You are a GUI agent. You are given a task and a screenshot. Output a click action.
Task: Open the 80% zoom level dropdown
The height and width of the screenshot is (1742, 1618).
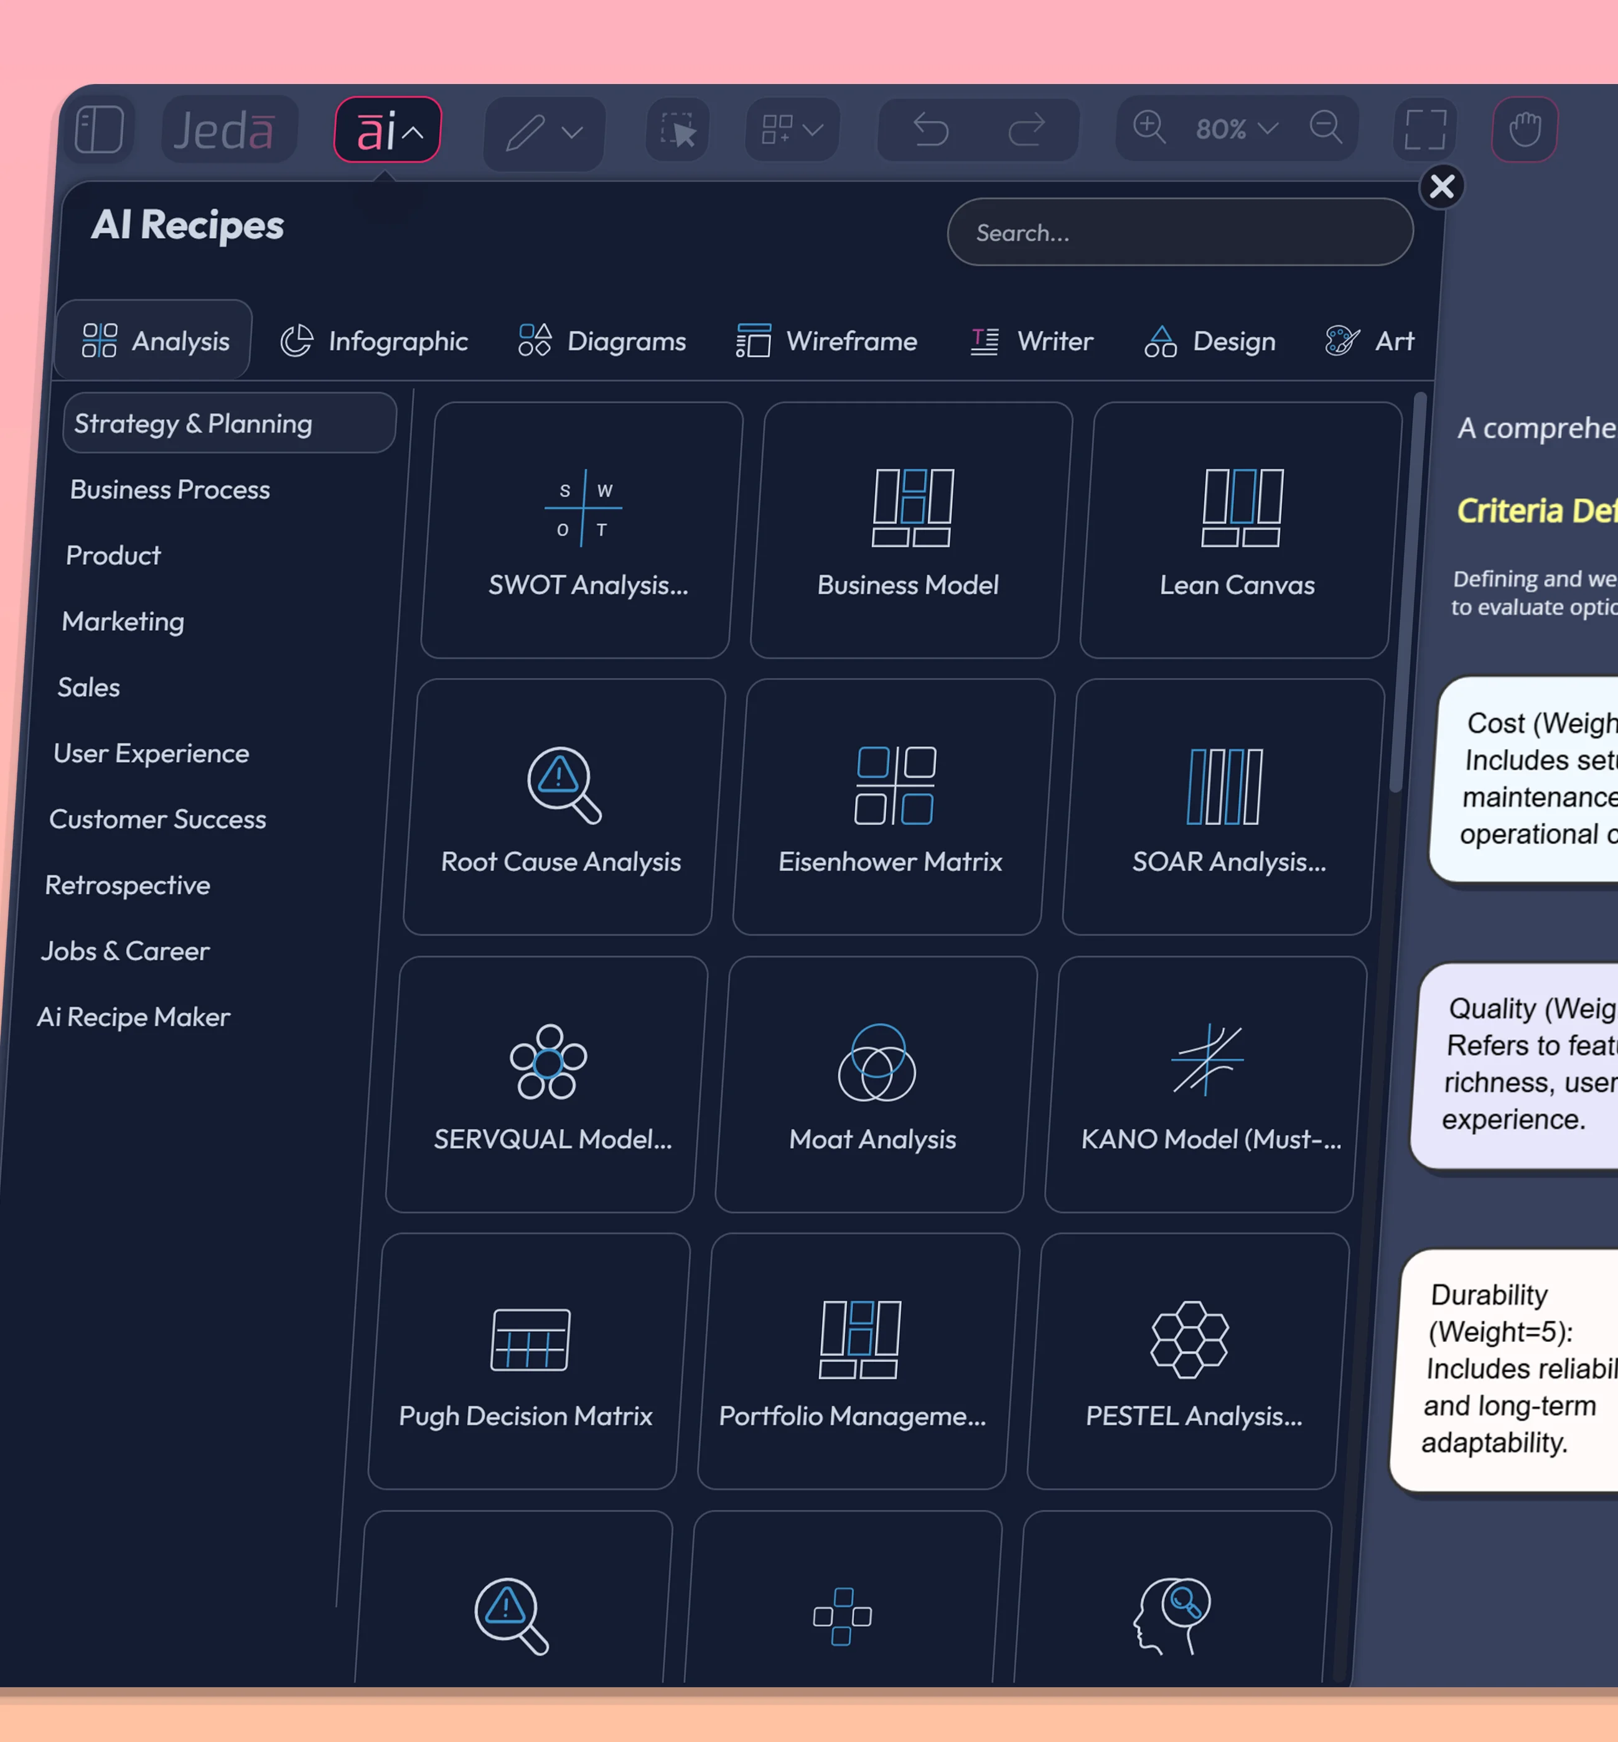(x=1268, y=129)
